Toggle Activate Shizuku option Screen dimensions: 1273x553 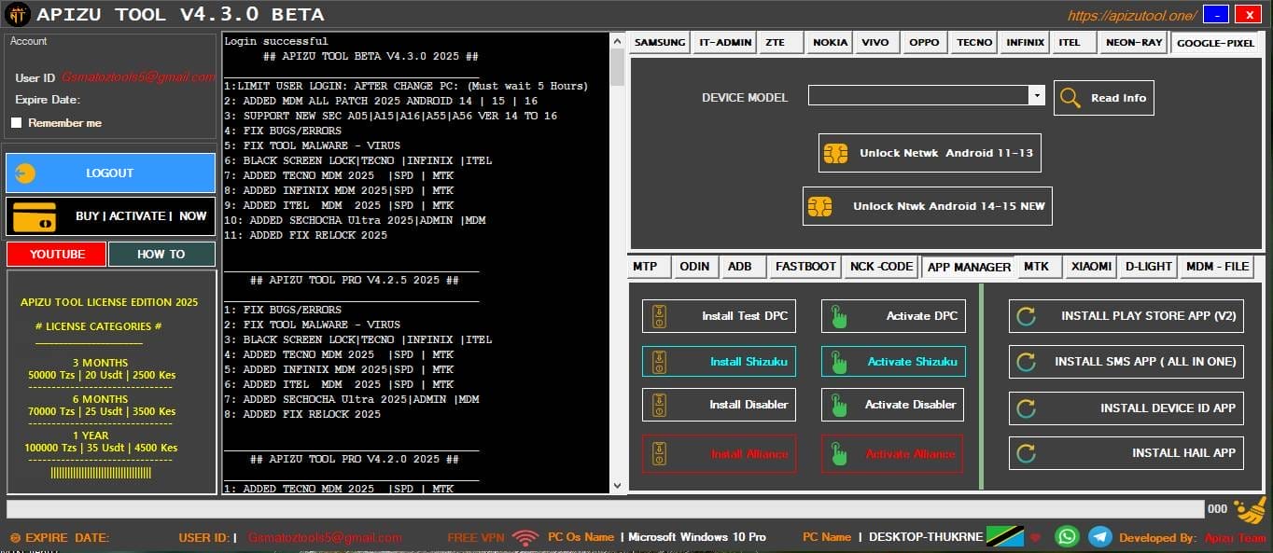tap(892, 361)
